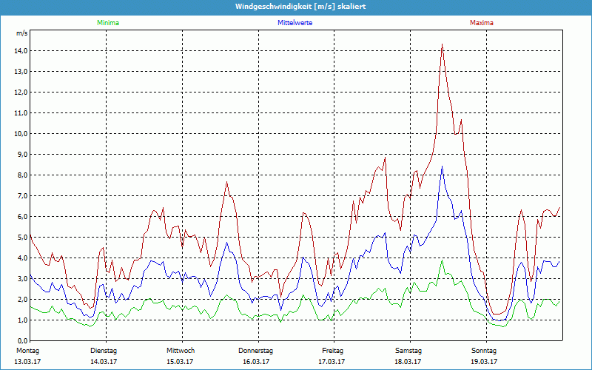This screenshot has width=592, height=370.
Task: Click the 18.03.17 date label
Action: [408, 362]
